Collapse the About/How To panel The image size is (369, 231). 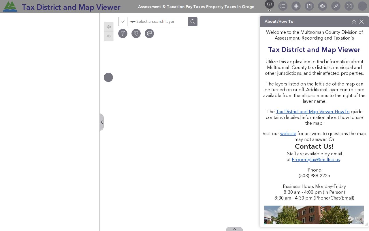pos(354,22)
